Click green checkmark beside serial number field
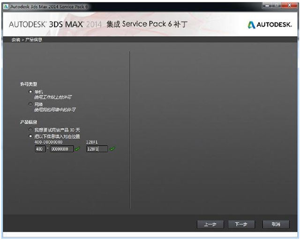This screenshot has width=300, height=240. click(x=77, y=149)
